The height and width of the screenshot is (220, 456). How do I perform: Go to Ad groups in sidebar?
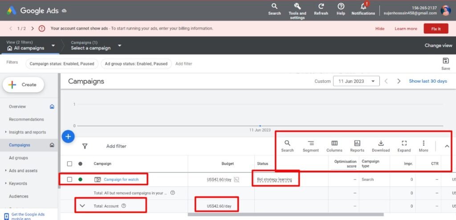click(x=18, y=158)
